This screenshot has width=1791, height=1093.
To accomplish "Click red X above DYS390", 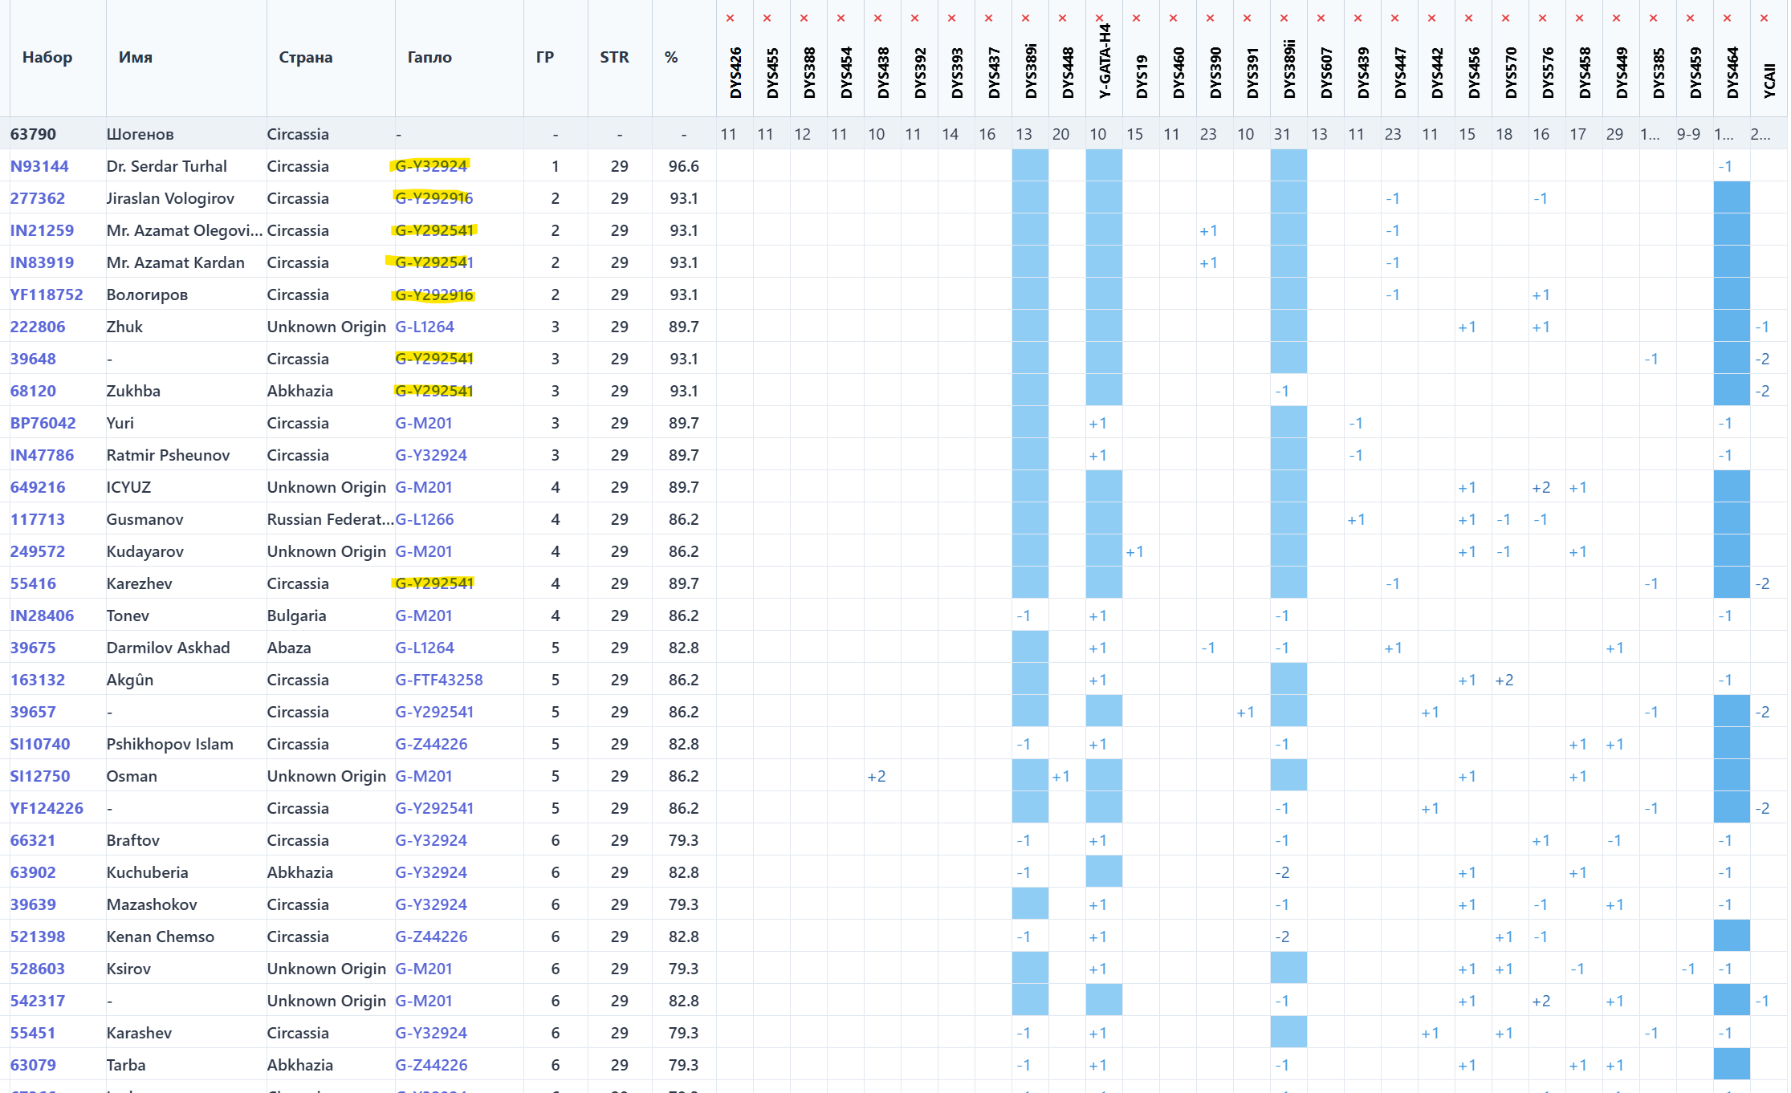I will pos(1210,18).
